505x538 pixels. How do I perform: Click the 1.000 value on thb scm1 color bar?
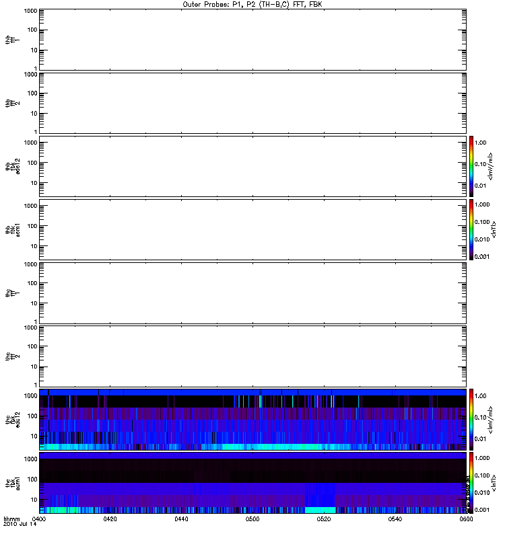tap(482, 204)
